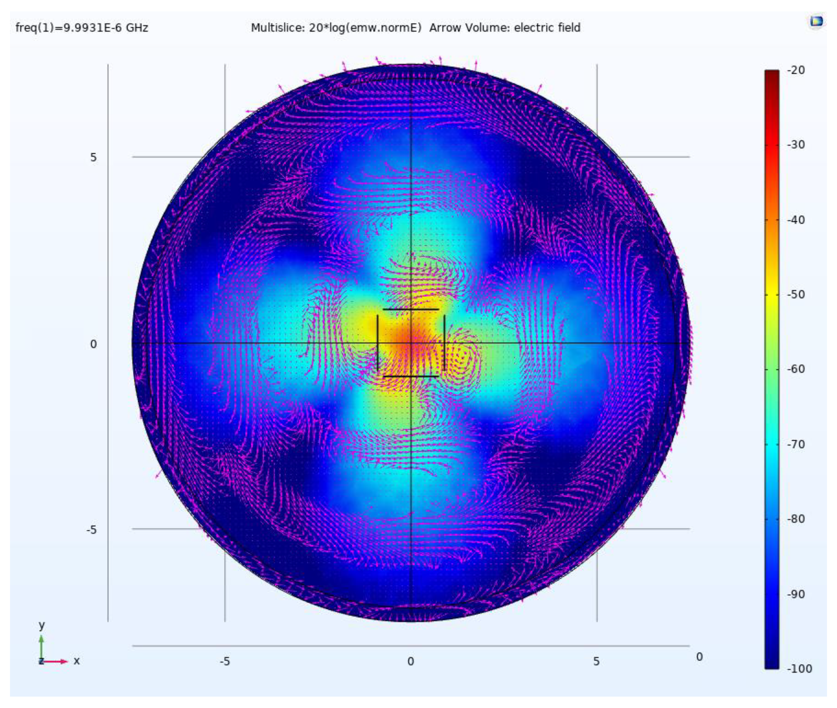Viewport: 837px width, 708px height.
Task: Click the z label on axis triad
Action: pyautogui.click(x=41, y=661)
